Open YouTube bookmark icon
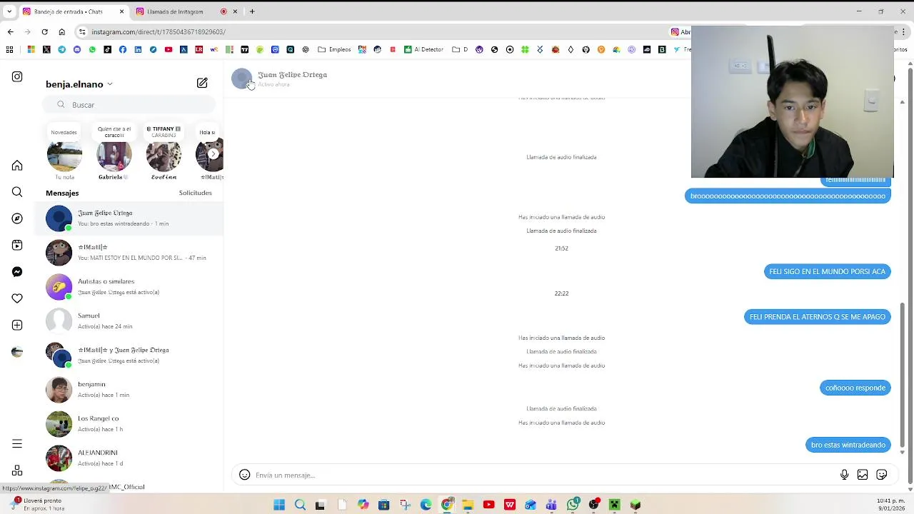This screenshot has width=914, height=514. (169, 49)
